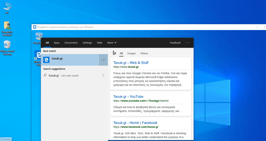The height and width of the screenshot is (141, 266).
Task: Click the Εκκίνηση start tooltip label
Action: pyautogui.click(x=6, y=139)
